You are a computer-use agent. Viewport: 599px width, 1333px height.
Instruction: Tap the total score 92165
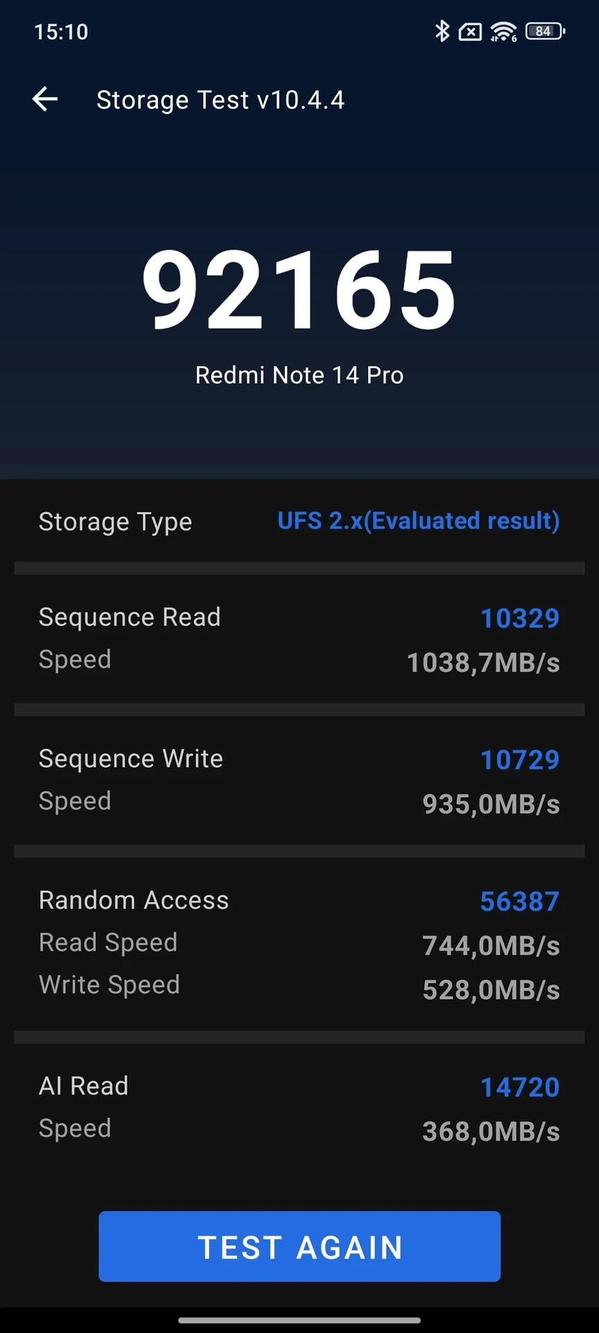299,290
